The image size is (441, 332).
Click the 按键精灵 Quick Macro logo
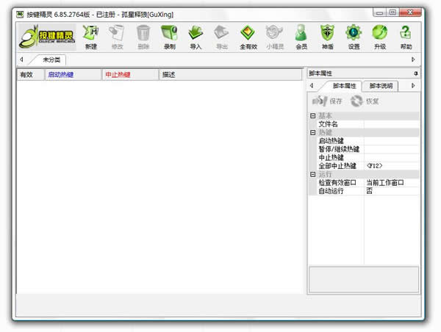point(46,36)
